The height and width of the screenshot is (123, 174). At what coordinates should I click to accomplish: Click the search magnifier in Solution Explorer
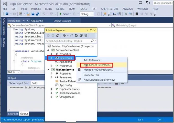(92, 41)
